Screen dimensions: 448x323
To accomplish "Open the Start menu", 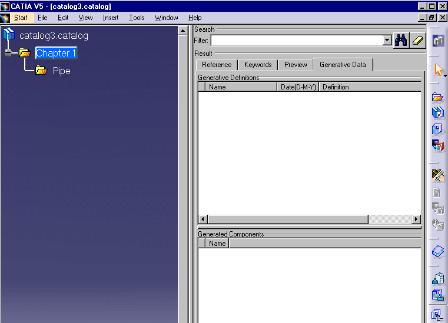I will pos(21,18).
